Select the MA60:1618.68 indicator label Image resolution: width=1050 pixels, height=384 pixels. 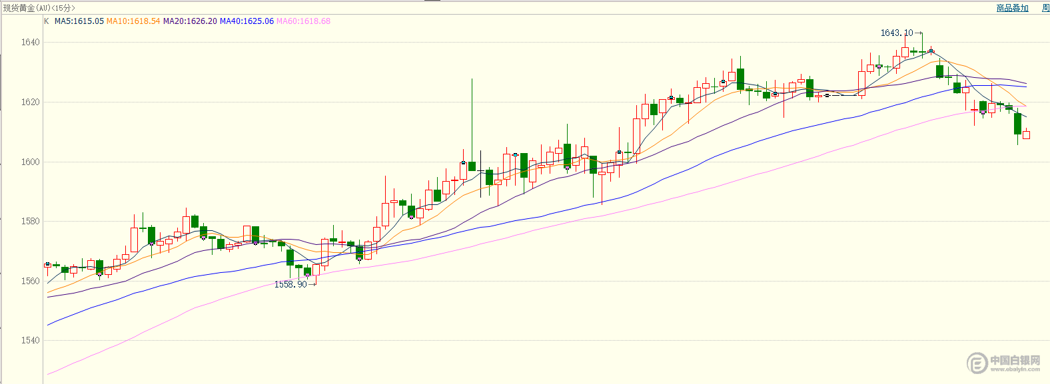(x=303, y=21)
